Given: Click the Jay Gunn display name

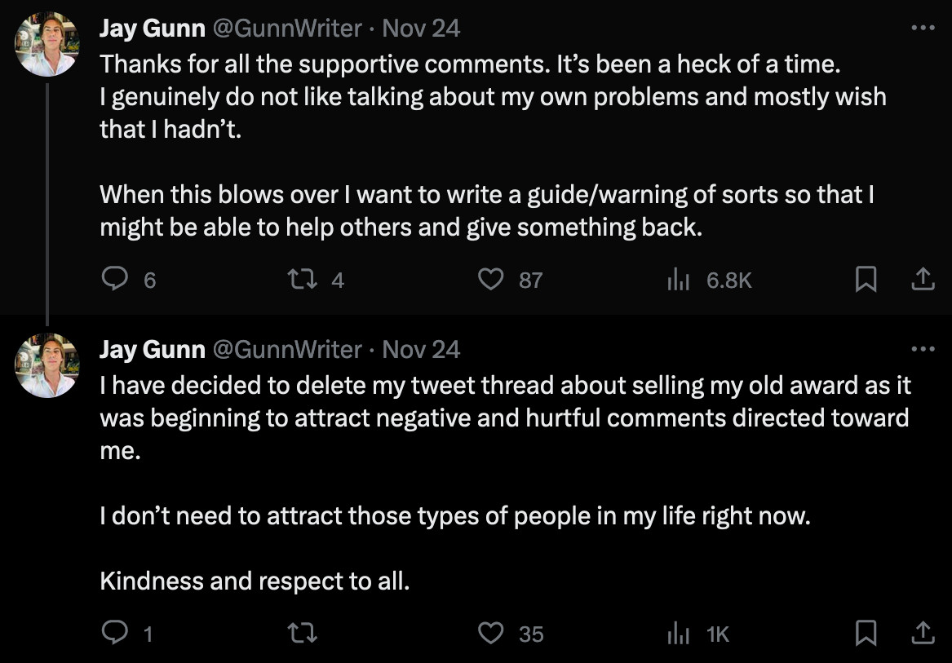Looking at the screenshot, I should click(152, 27).
